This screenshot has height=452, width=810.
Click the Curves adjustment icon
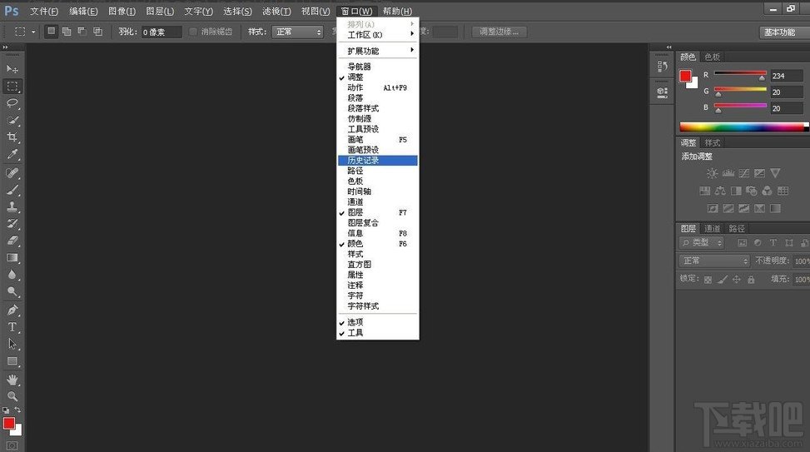pos(744,174)
